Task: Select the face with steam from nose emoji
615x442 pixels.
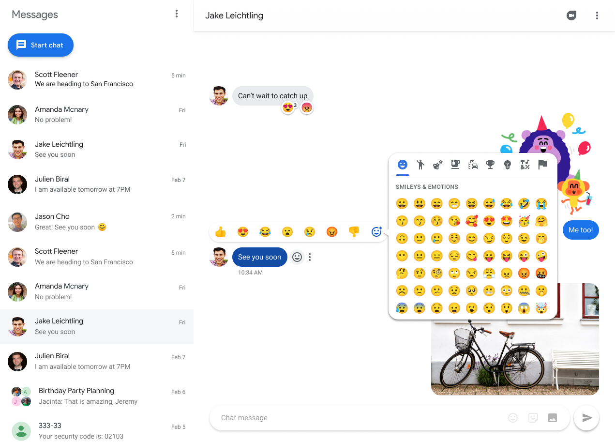Action: coord(489,274)
